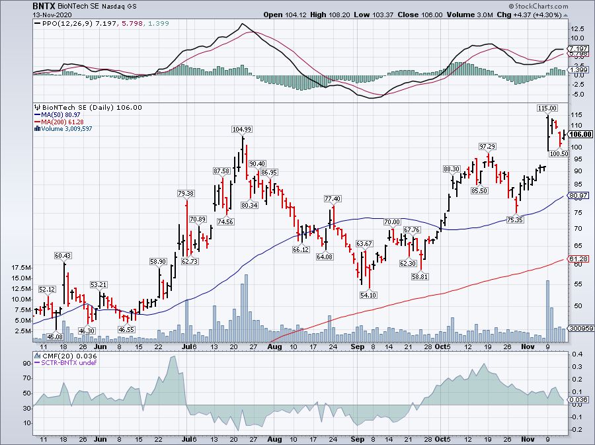Click the 1.399 histogram tag on the right axis

[579, 70]
